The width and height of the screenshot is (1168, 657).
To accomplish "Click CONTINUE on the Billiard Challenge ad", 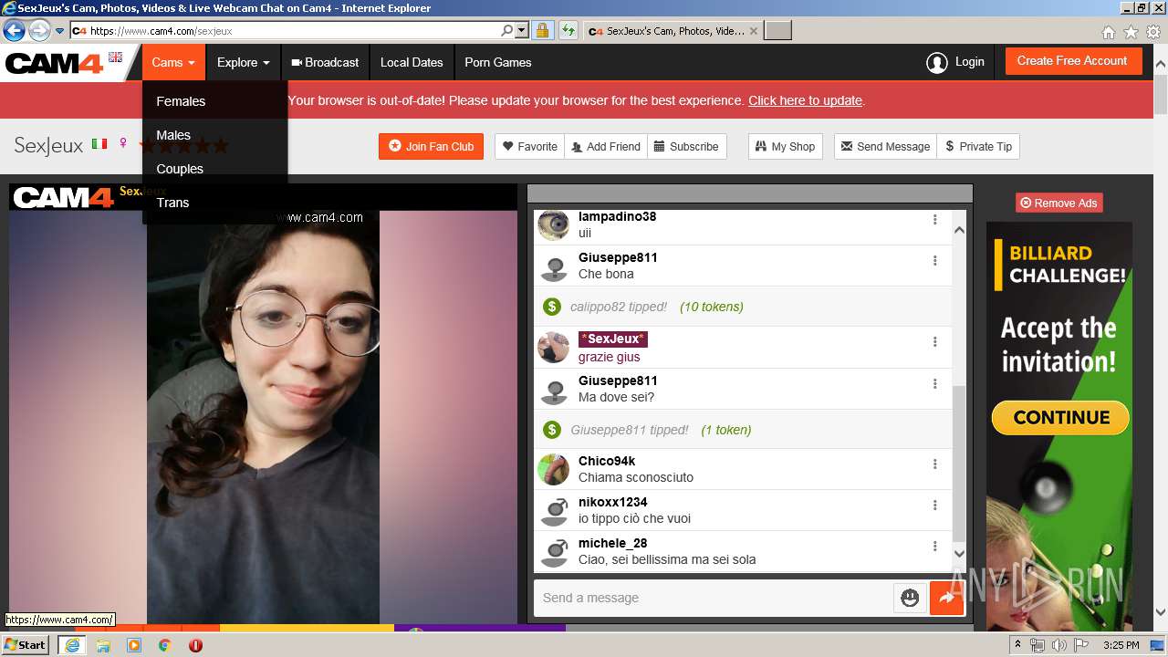I will (1060, 418).
